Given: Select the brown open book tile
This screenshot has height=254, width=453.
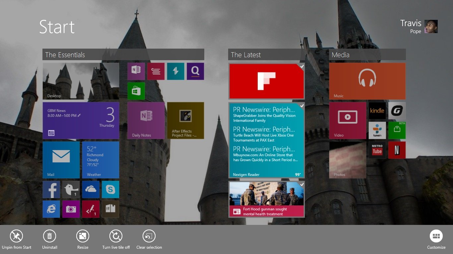Looking at the screenshot, I should click(x=110, y=209).
